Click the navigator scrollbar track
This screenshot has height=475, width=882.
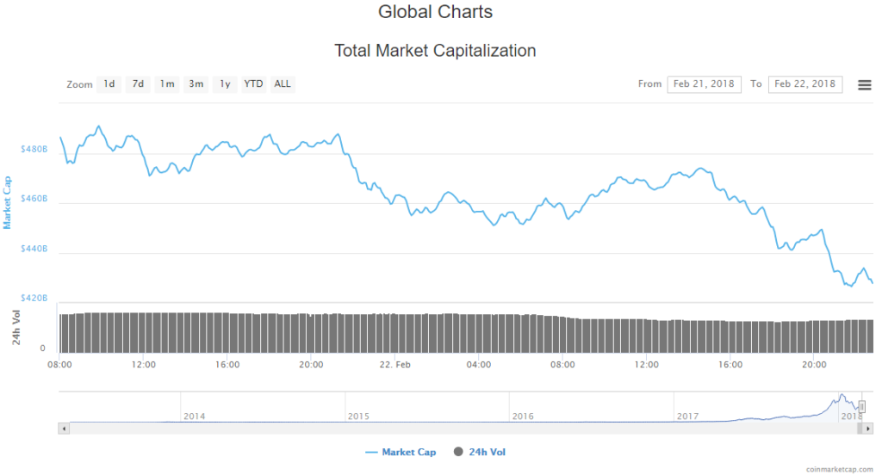431,428
